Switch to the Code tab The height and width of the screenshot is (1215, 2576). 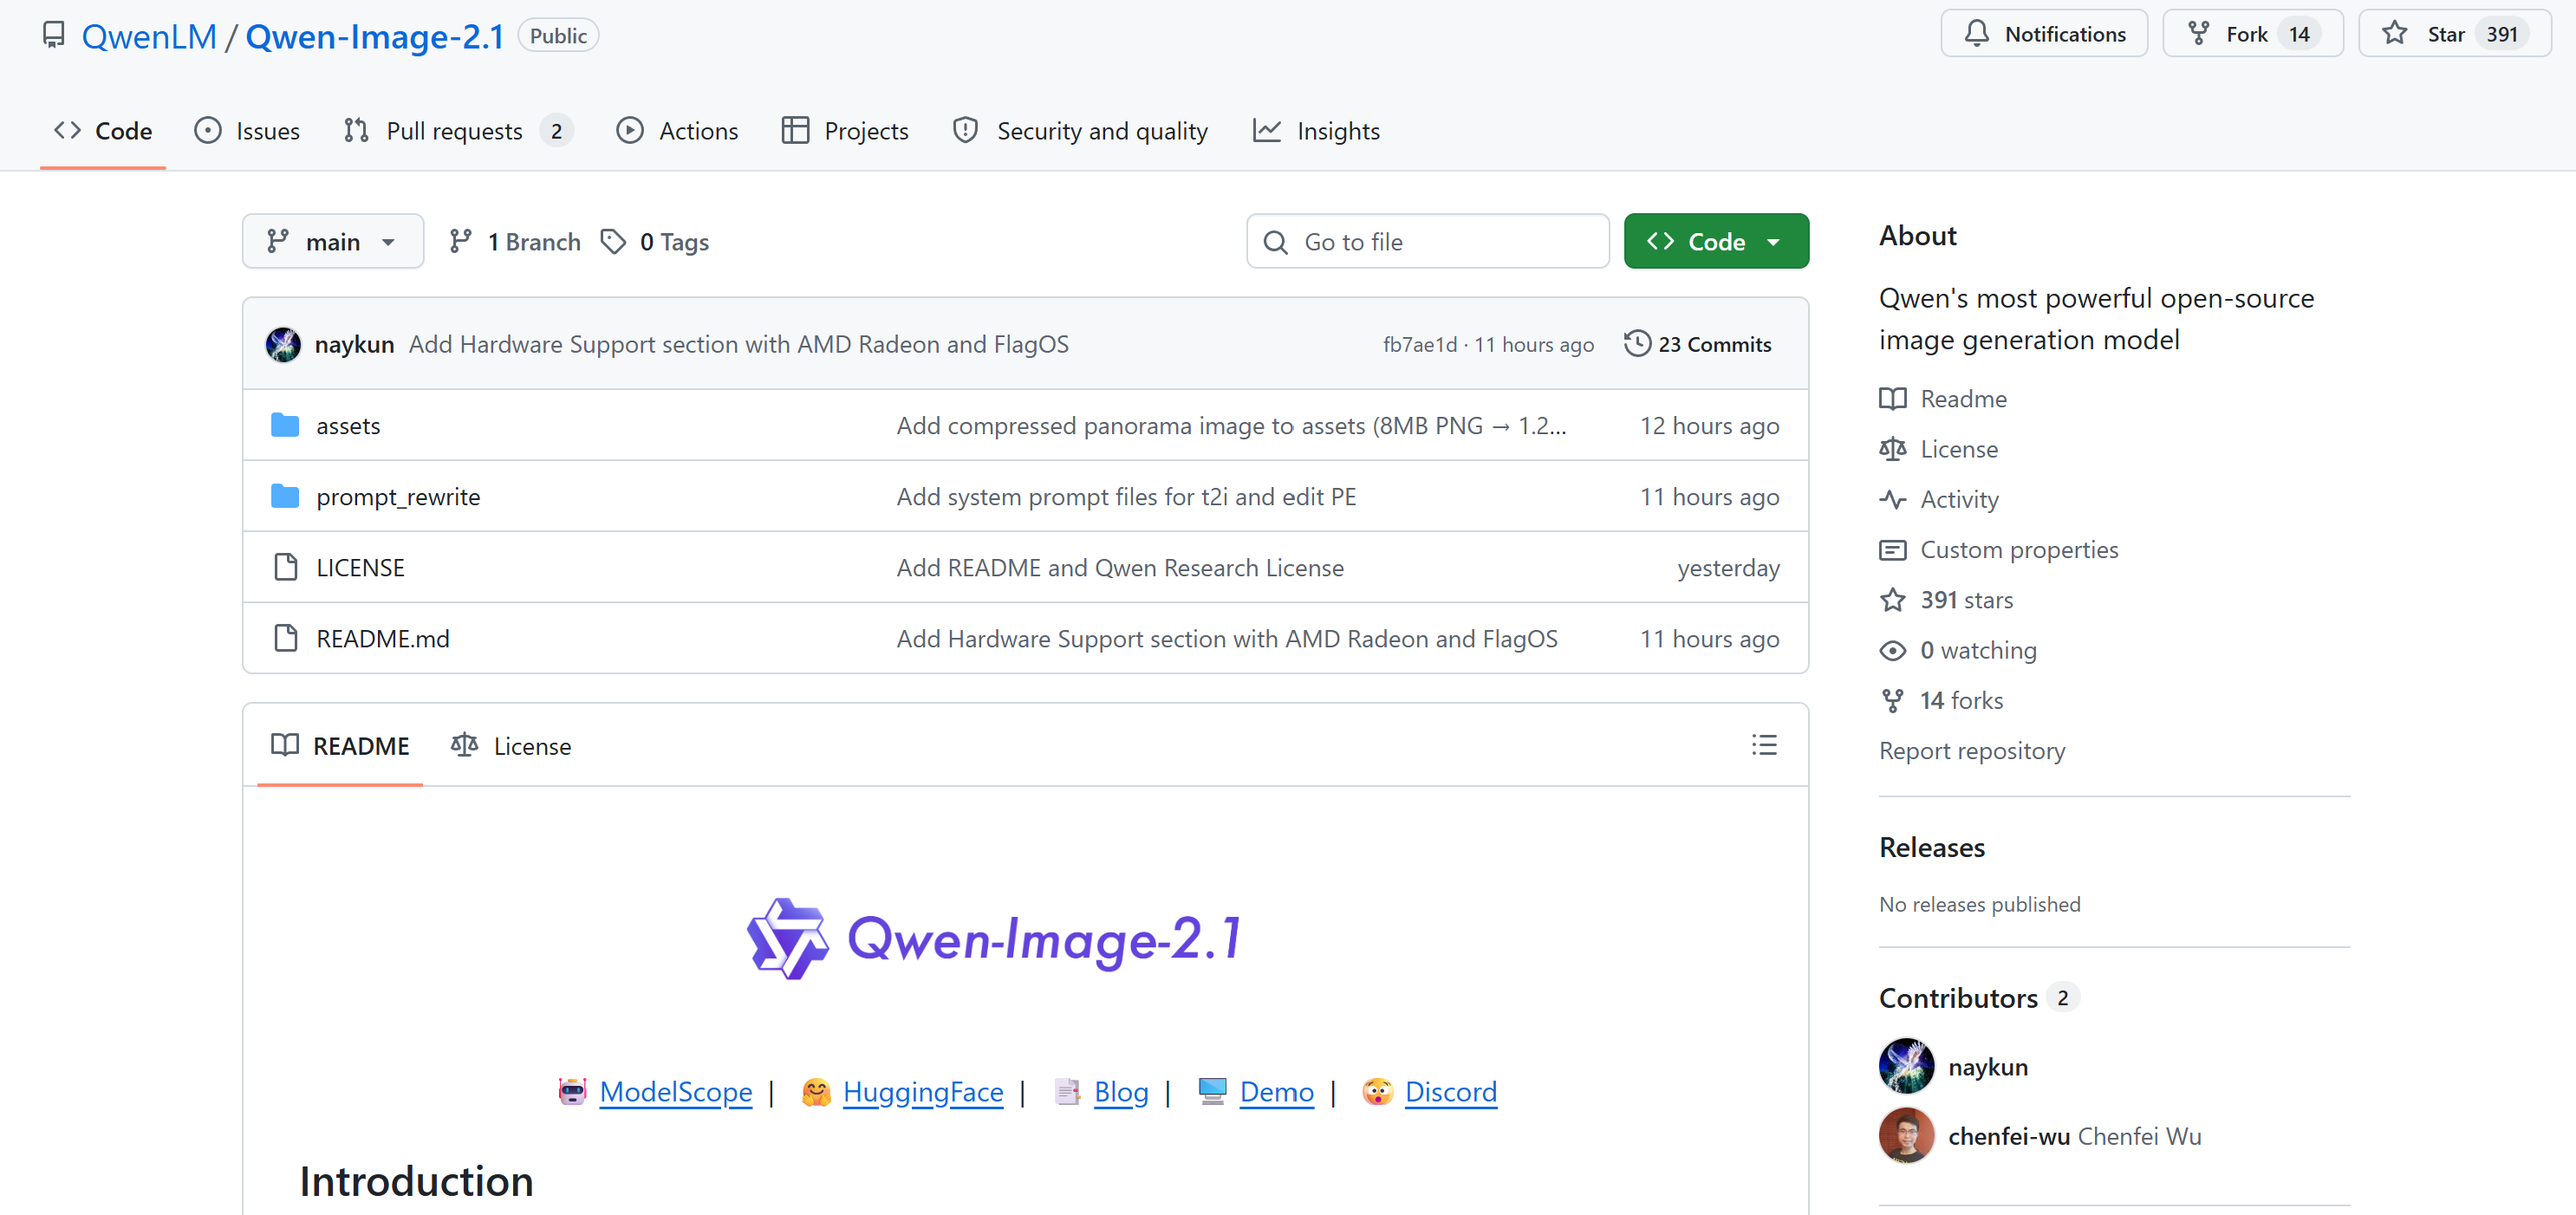pyautogui.click(x=103, y=131)
